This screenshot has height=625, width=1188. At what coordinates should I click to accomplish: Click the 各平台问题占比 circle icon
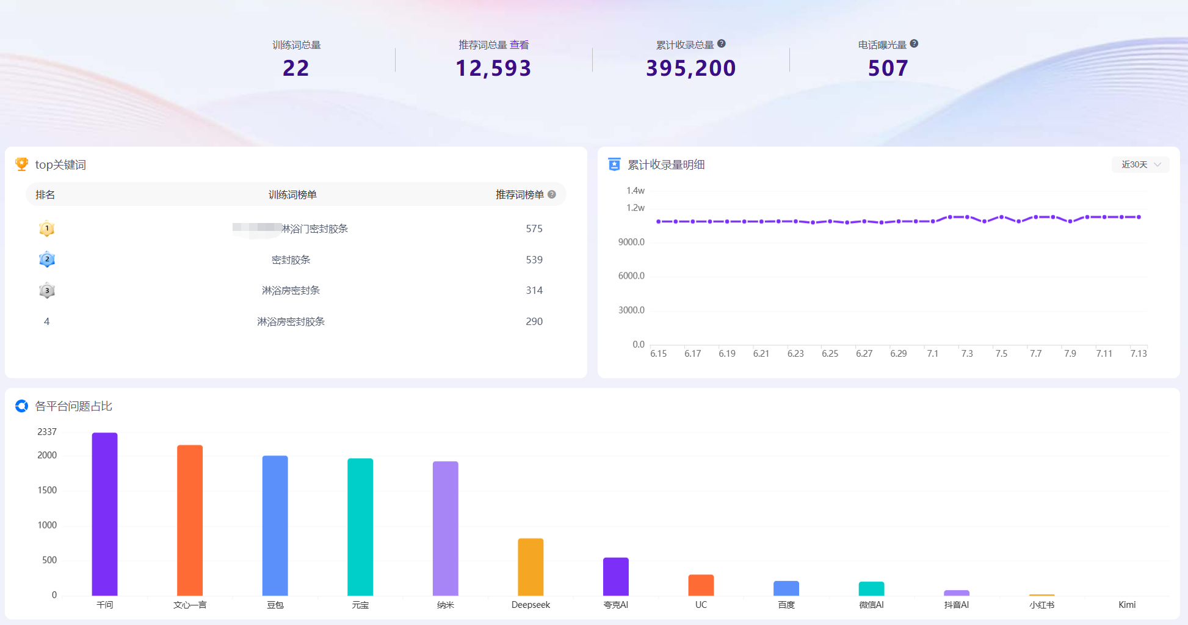[22, 406]
